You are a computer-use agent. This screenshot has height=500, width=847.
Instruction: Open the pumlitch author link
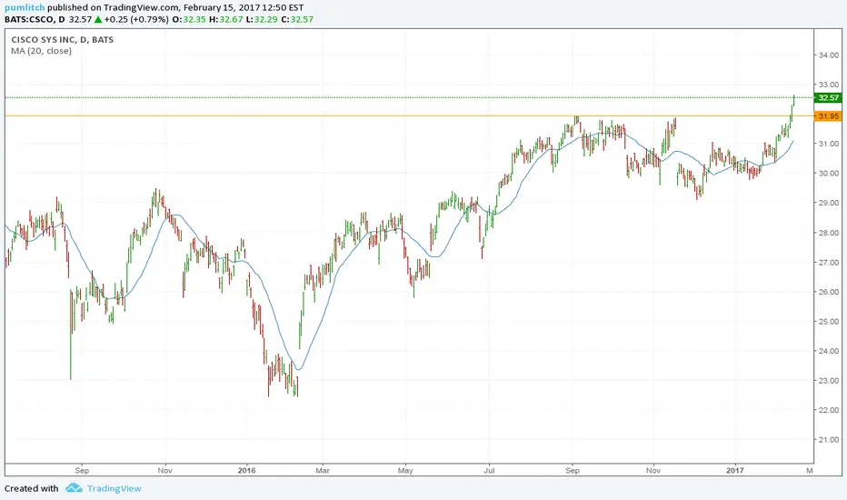(x=25, y=7)
